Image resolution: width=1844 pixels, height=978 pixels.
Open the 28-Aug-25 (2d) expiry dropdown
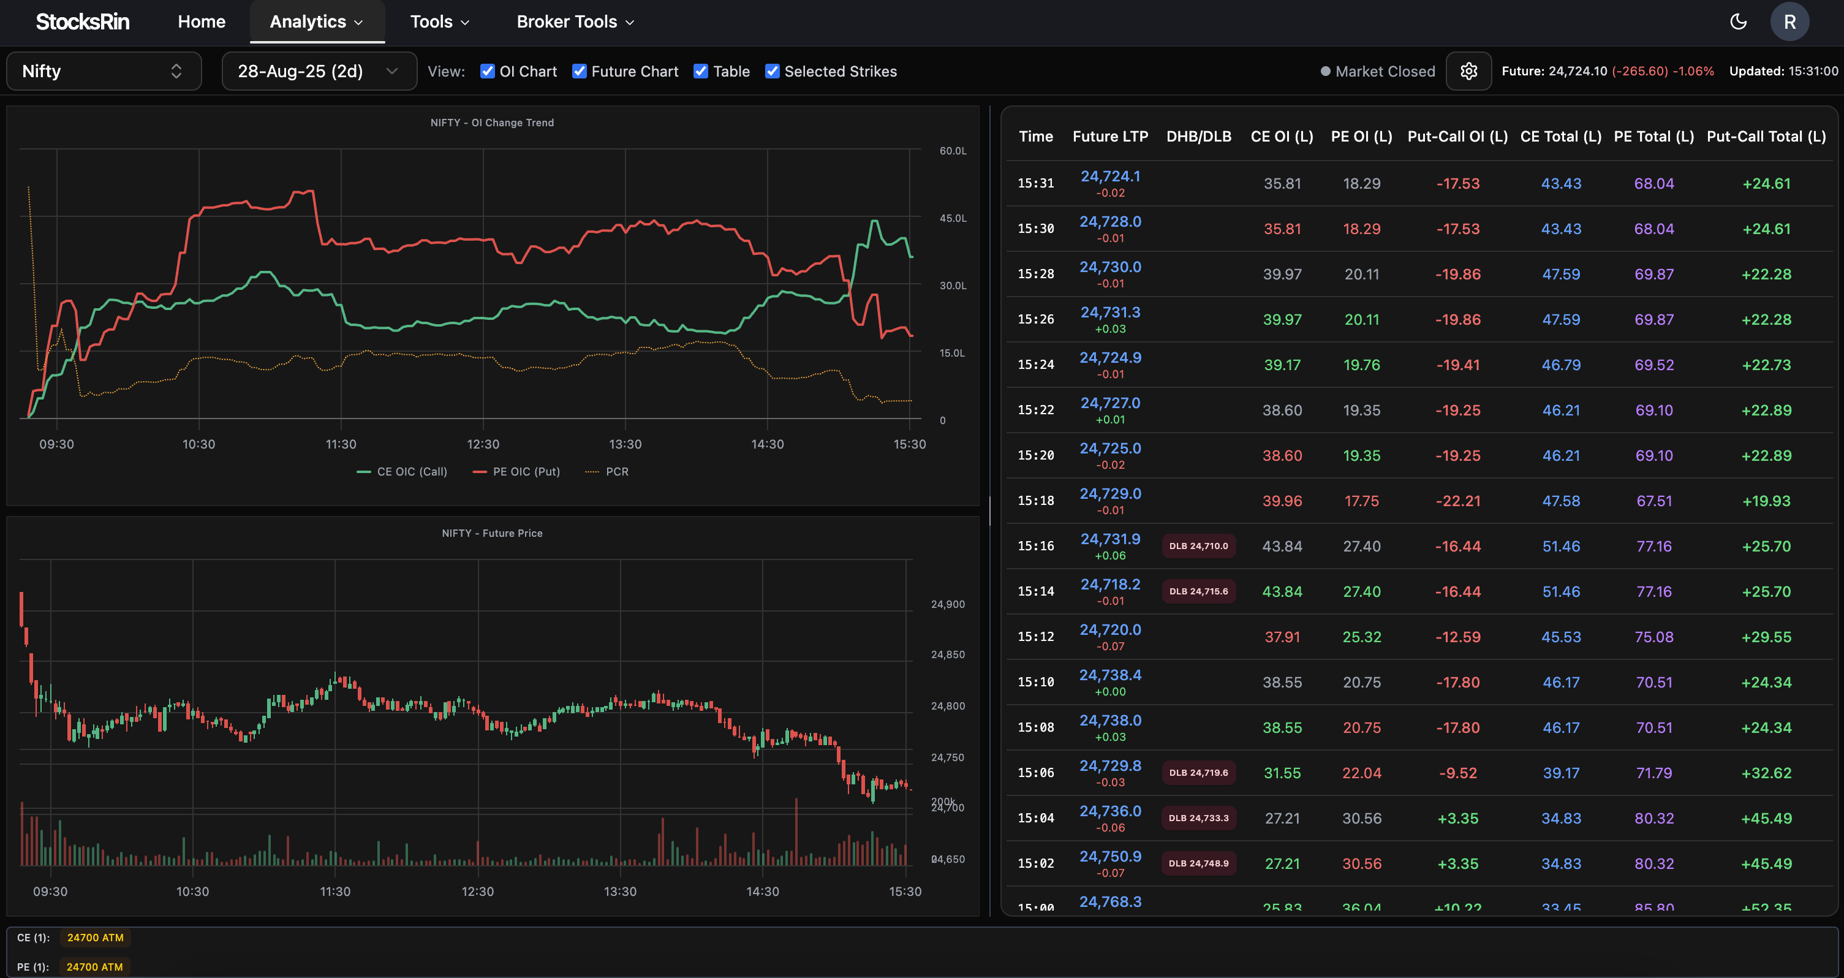click(319, 71)
